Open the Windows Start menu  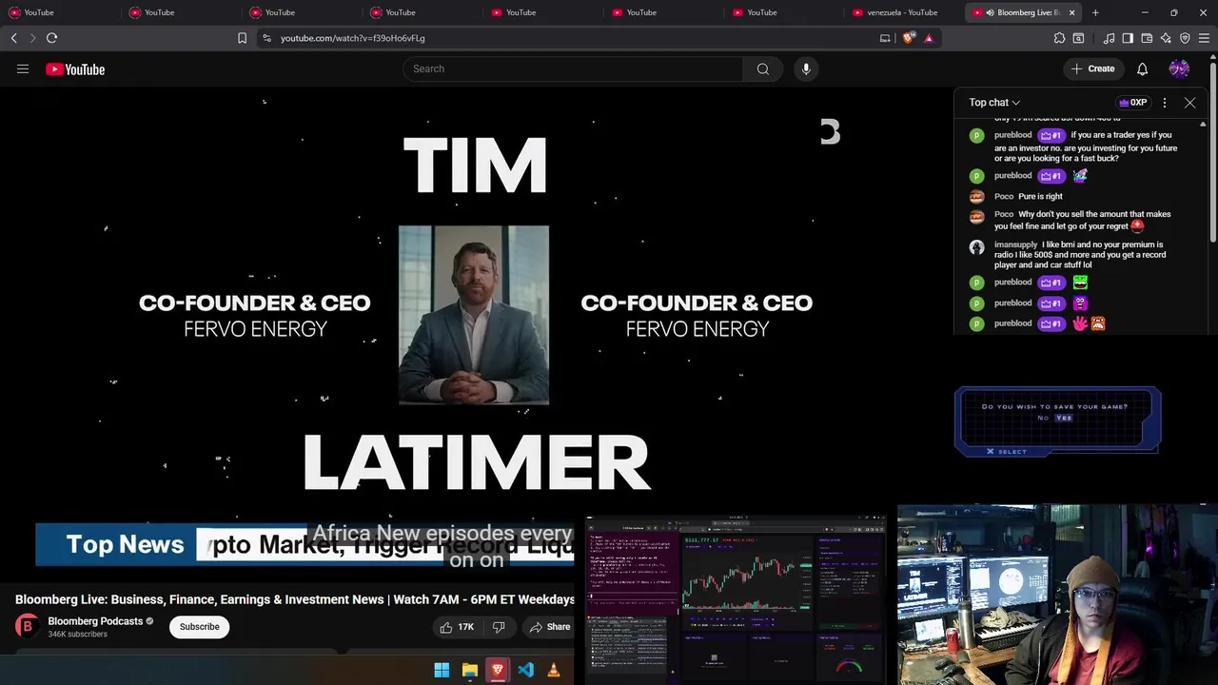click(442, 671)
